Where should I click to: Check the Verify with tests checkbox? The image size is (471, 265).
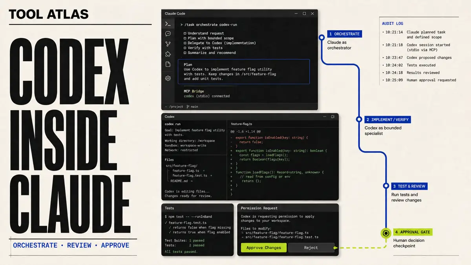click(x=185, y=48)
